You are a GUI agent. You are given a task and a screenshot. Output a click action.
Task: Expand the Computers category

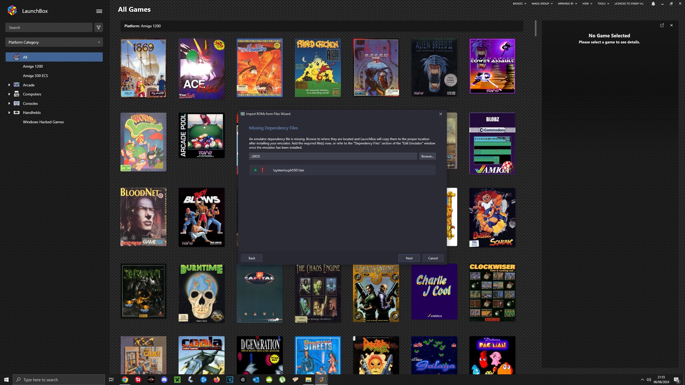(9, 94)
